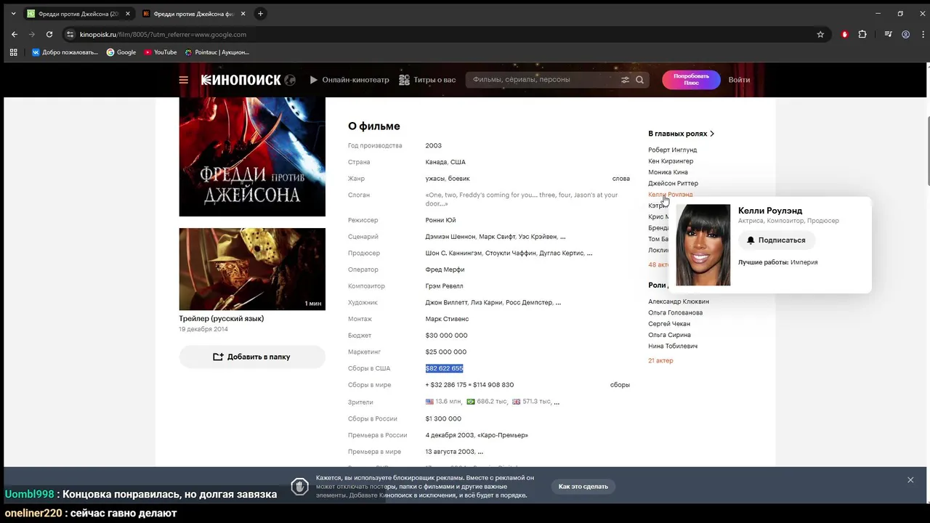Open advanced search filters icon
Viewport: 930px width, 523px height.
tap(625, 80)
